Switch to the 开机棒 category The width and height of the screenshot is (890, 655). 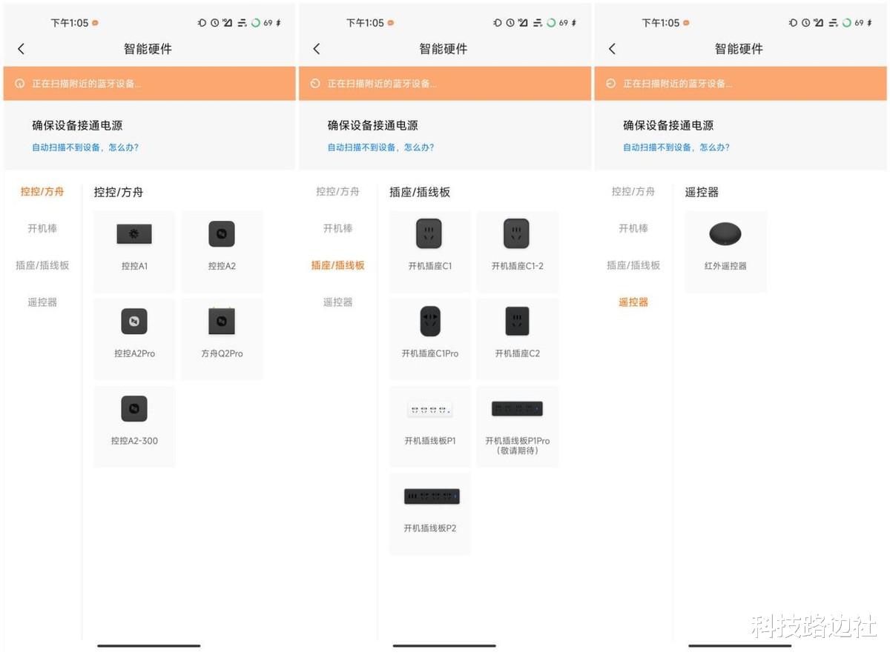pos(42,229)
